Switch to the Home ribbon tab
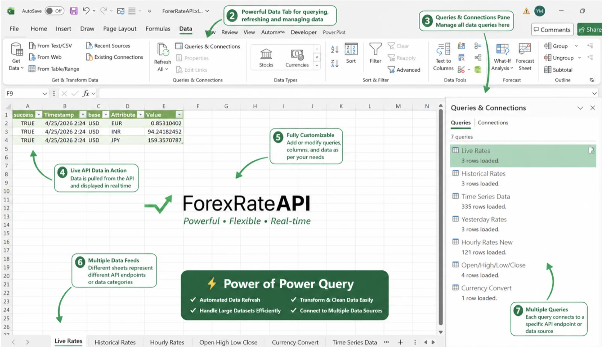602x347 pixels. (39, 29)
